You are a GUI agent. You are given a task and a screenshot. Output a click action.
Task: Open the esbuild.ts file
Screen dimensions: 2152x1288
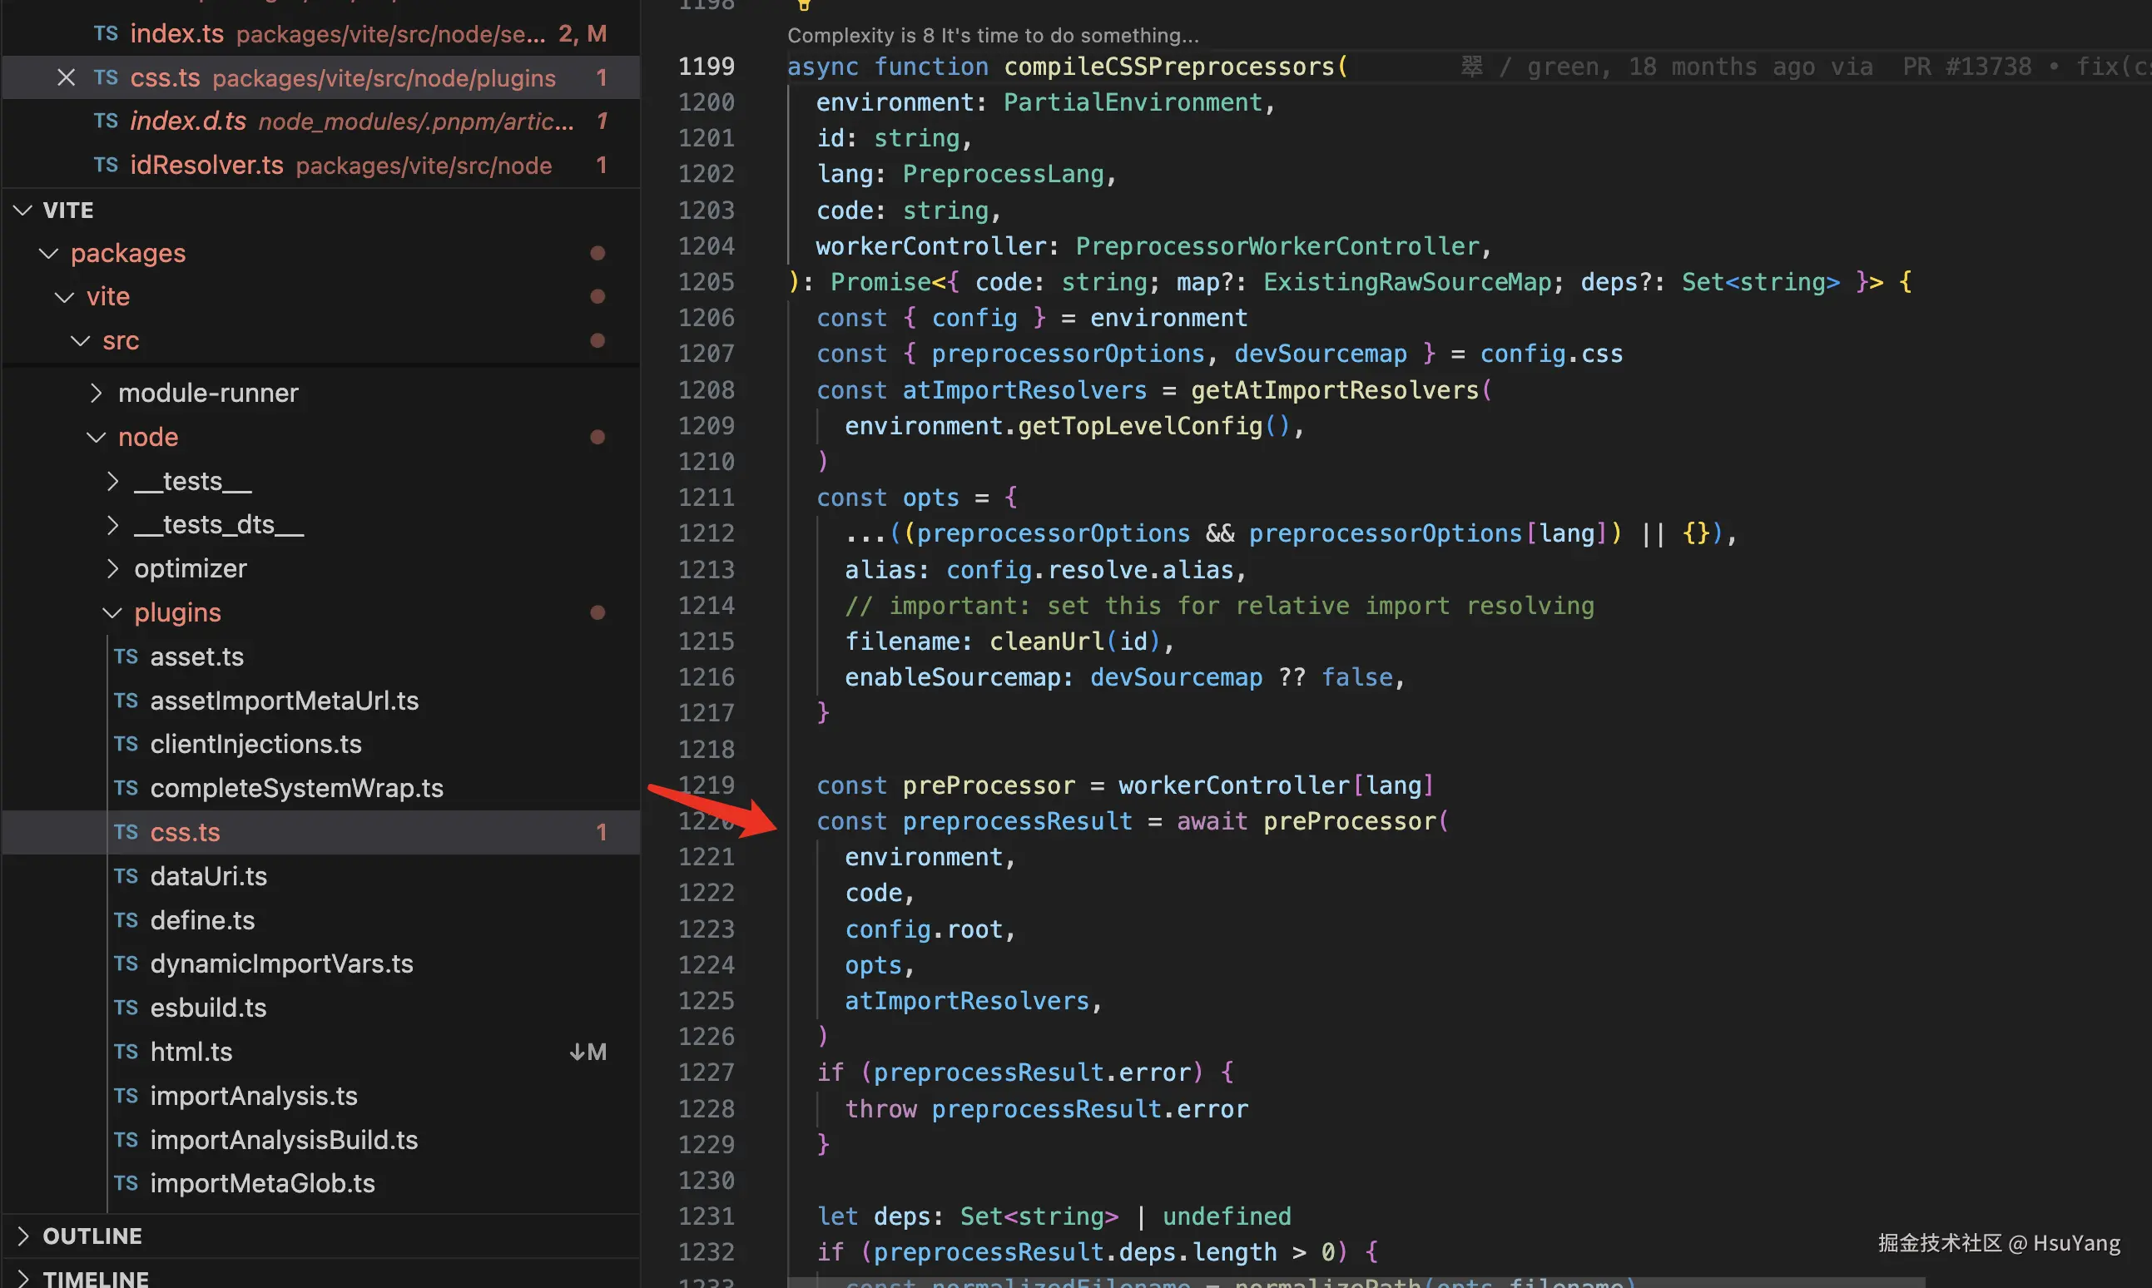(x=208, y=1008)
